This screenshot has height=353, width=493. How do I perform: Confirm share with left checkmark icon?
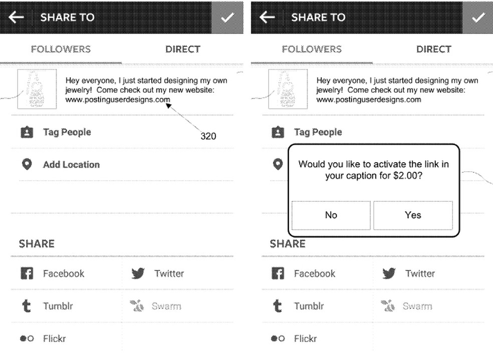[x=227, y=18]
